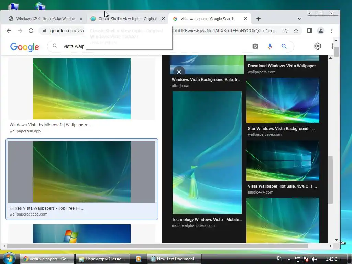Click the alforja.cat source text
Image resolution: width=352 pixels, height=264 pixels.
pyautogui.click(x=181, y=86)
